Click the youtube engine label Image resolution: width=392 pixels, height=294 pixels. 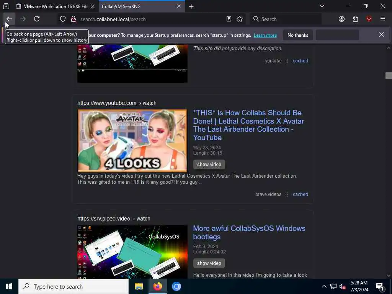pyautogui.click(x=273, y=61)
